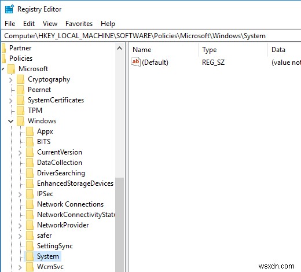
Task: Click the SystemCertificates folder icon
Action: [x=20, y=100]
